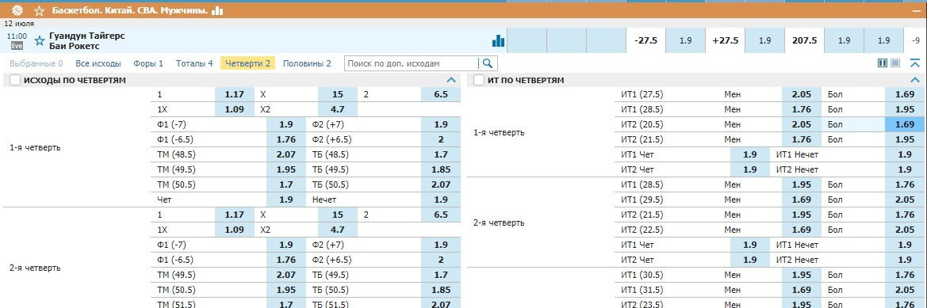Click the 12 июля date row

(x=463, y=24)
